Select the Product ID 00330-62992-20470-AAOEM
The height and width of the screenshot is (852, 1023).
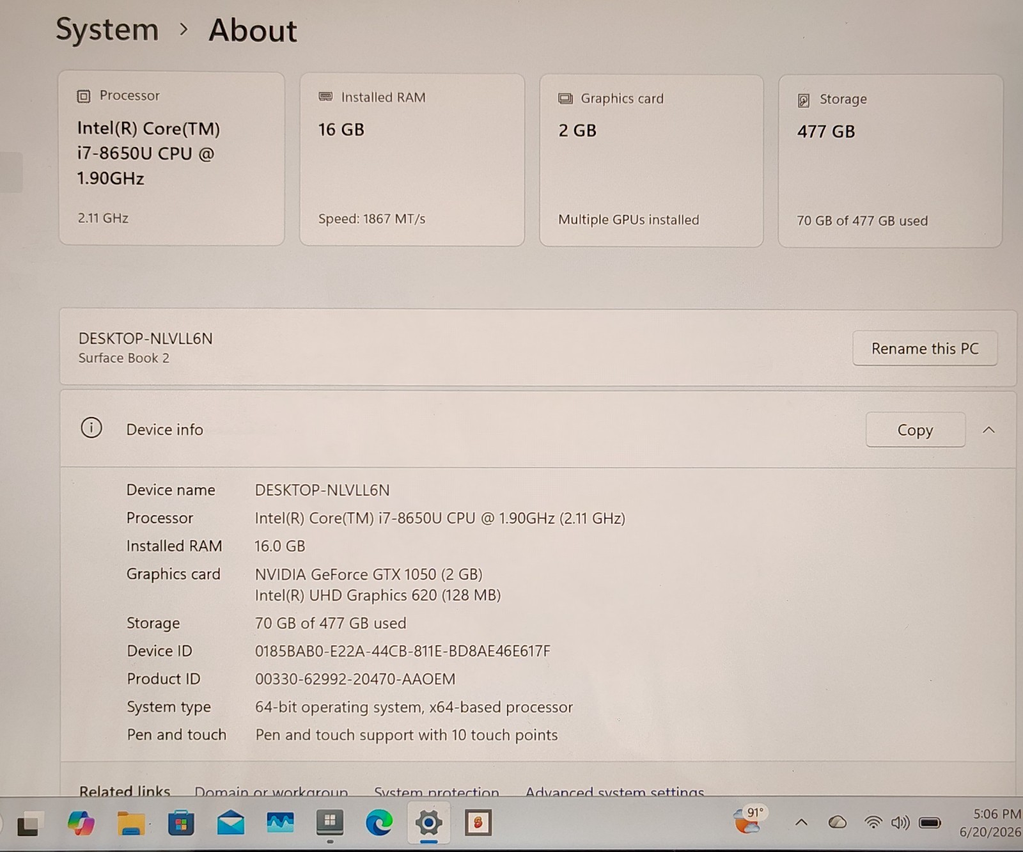click(355, 679)
